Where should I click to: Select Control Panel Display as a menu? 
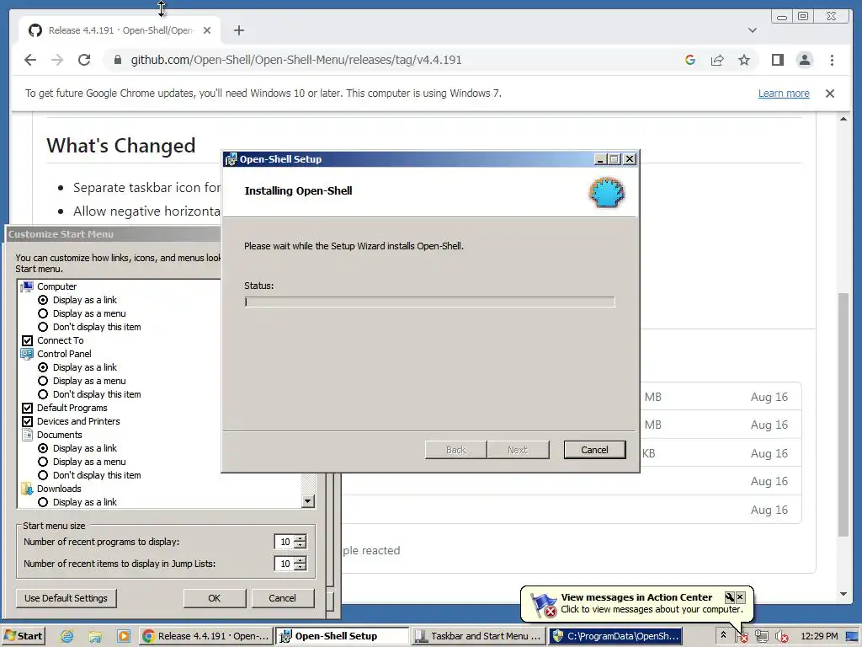click(x=43, y=381)
